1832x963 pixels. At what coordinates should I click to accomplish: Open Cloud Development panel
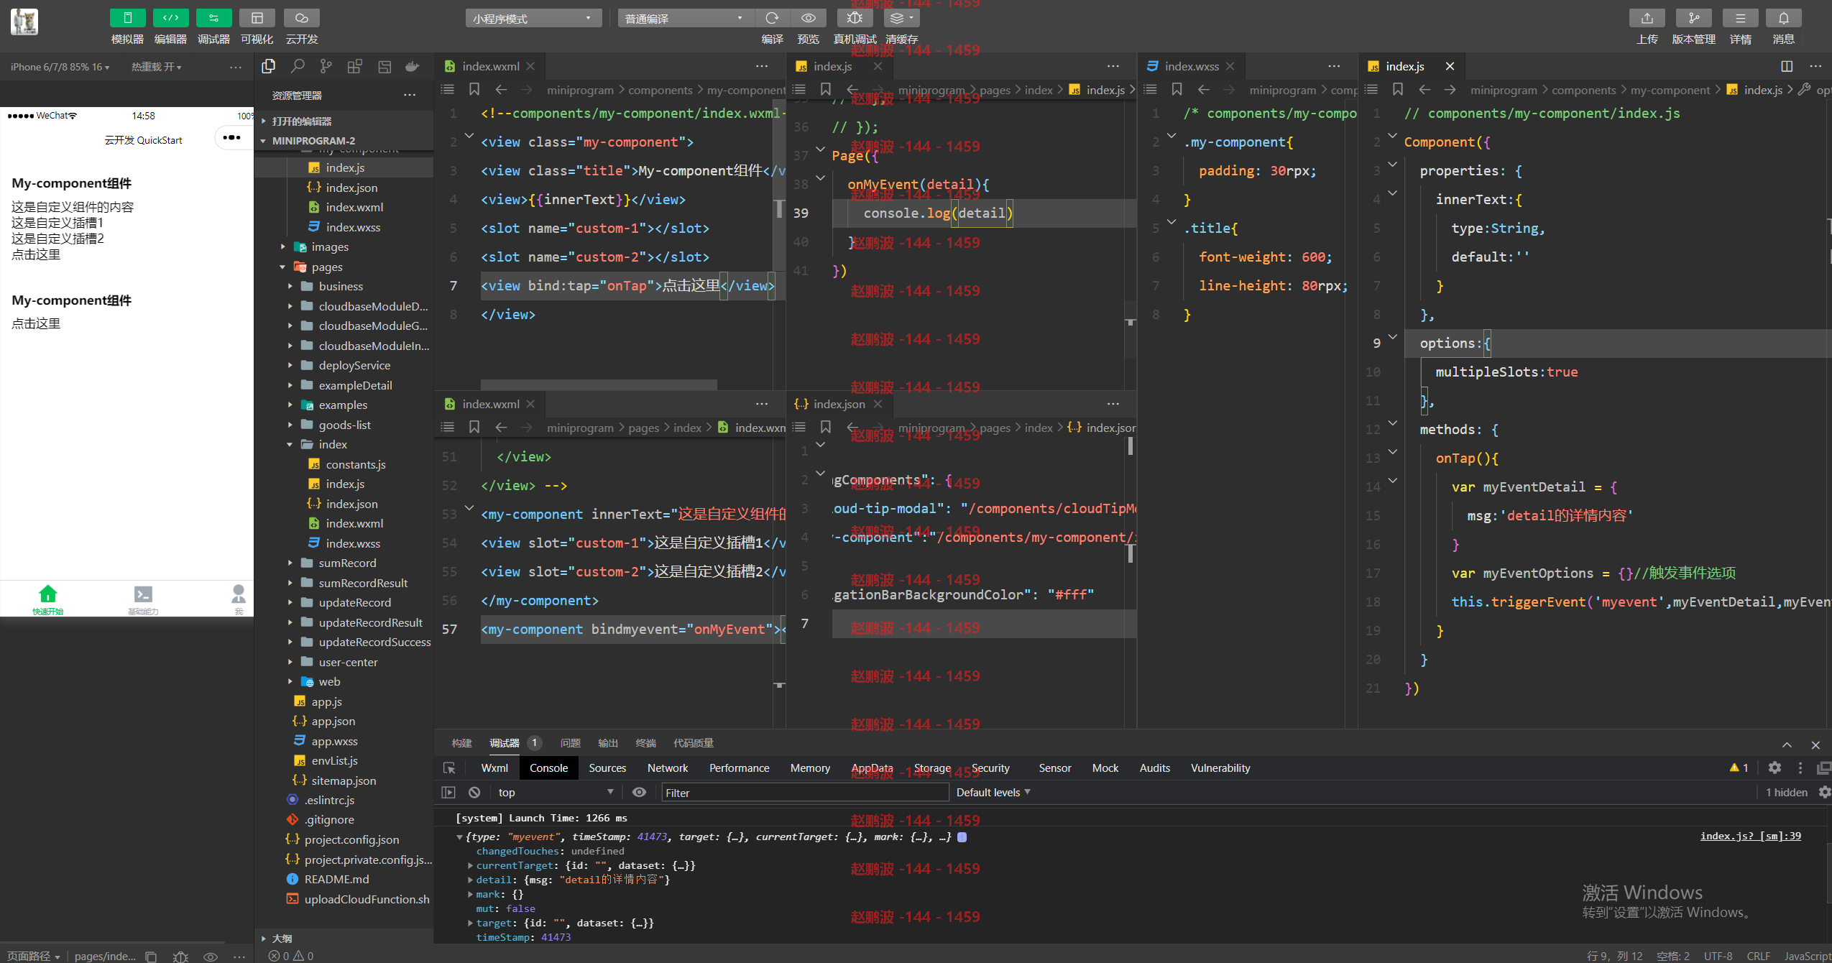point(301,18)
